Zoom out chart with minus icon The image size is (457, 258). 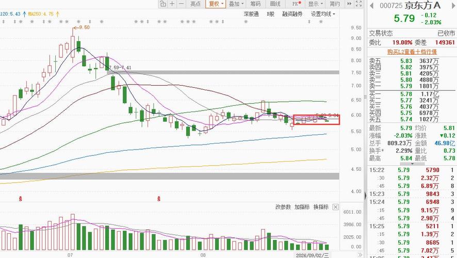pos(182,4)
